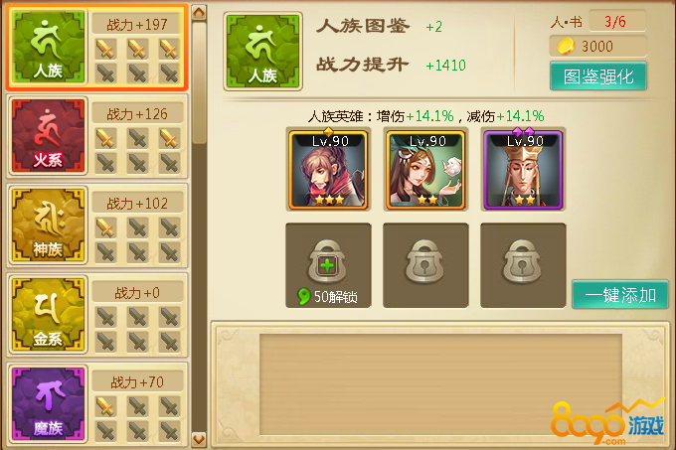The image size is (676, 450).
Task: Select the green 人族 faction icon in sidebar
Action: pyautogui.click(x=49, y=47)
